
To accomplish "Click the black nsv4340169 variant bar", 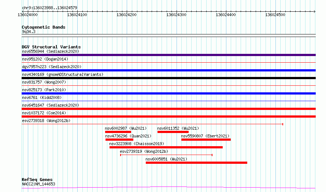I will point(168,78).
